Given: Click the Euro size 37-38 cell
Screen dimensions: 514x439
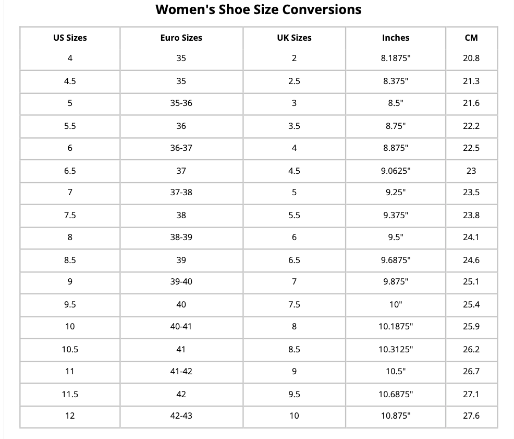Looking at the screenshot, I should tap(181, 192).
